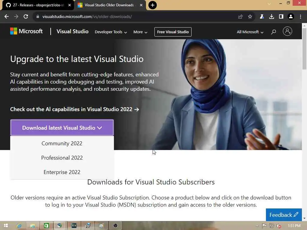
Task: Open the Chrome profile avatar
Action: point(291,17)
